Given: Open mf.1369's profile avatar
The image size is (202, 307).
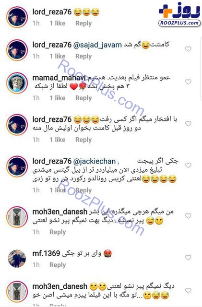Looking at the screenshot, I should (x=17, y=259).
